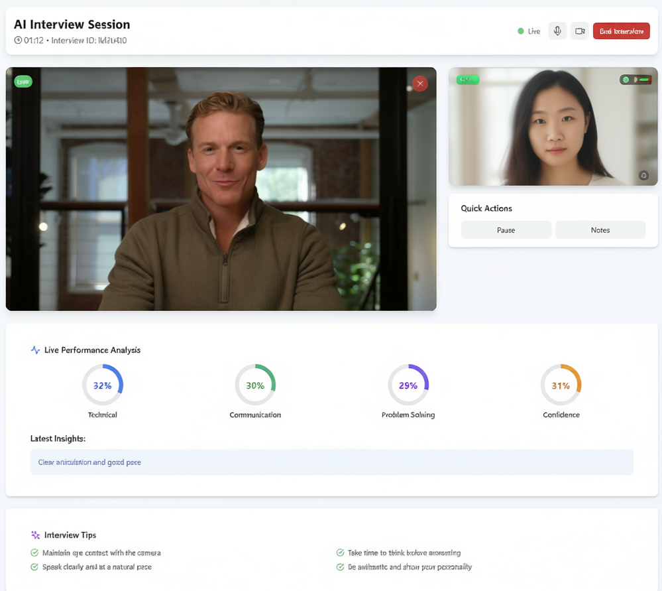The image size is (662, 591).
Task: Open the Notes tab under Quick Actions
Action: click(600, 230)
